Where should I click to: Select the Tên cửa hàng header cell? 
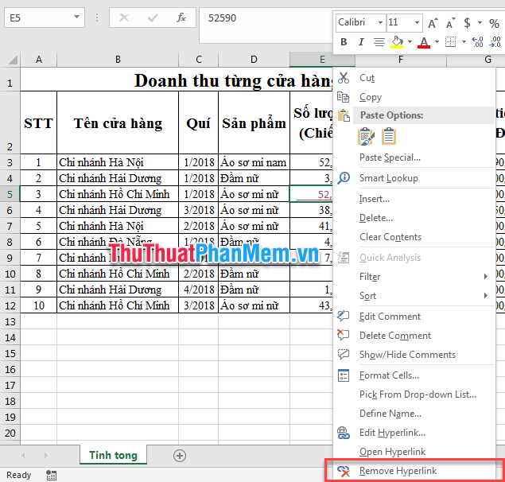point(118,122)
